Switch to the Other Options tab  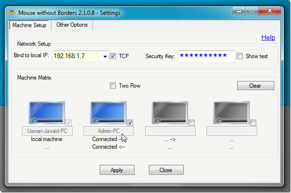coord(72,25)
